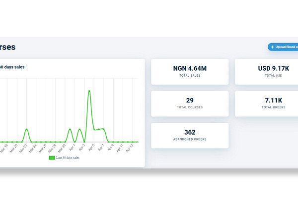Click the 'TOTAL COURSES' caption text

tap(190, 107)
